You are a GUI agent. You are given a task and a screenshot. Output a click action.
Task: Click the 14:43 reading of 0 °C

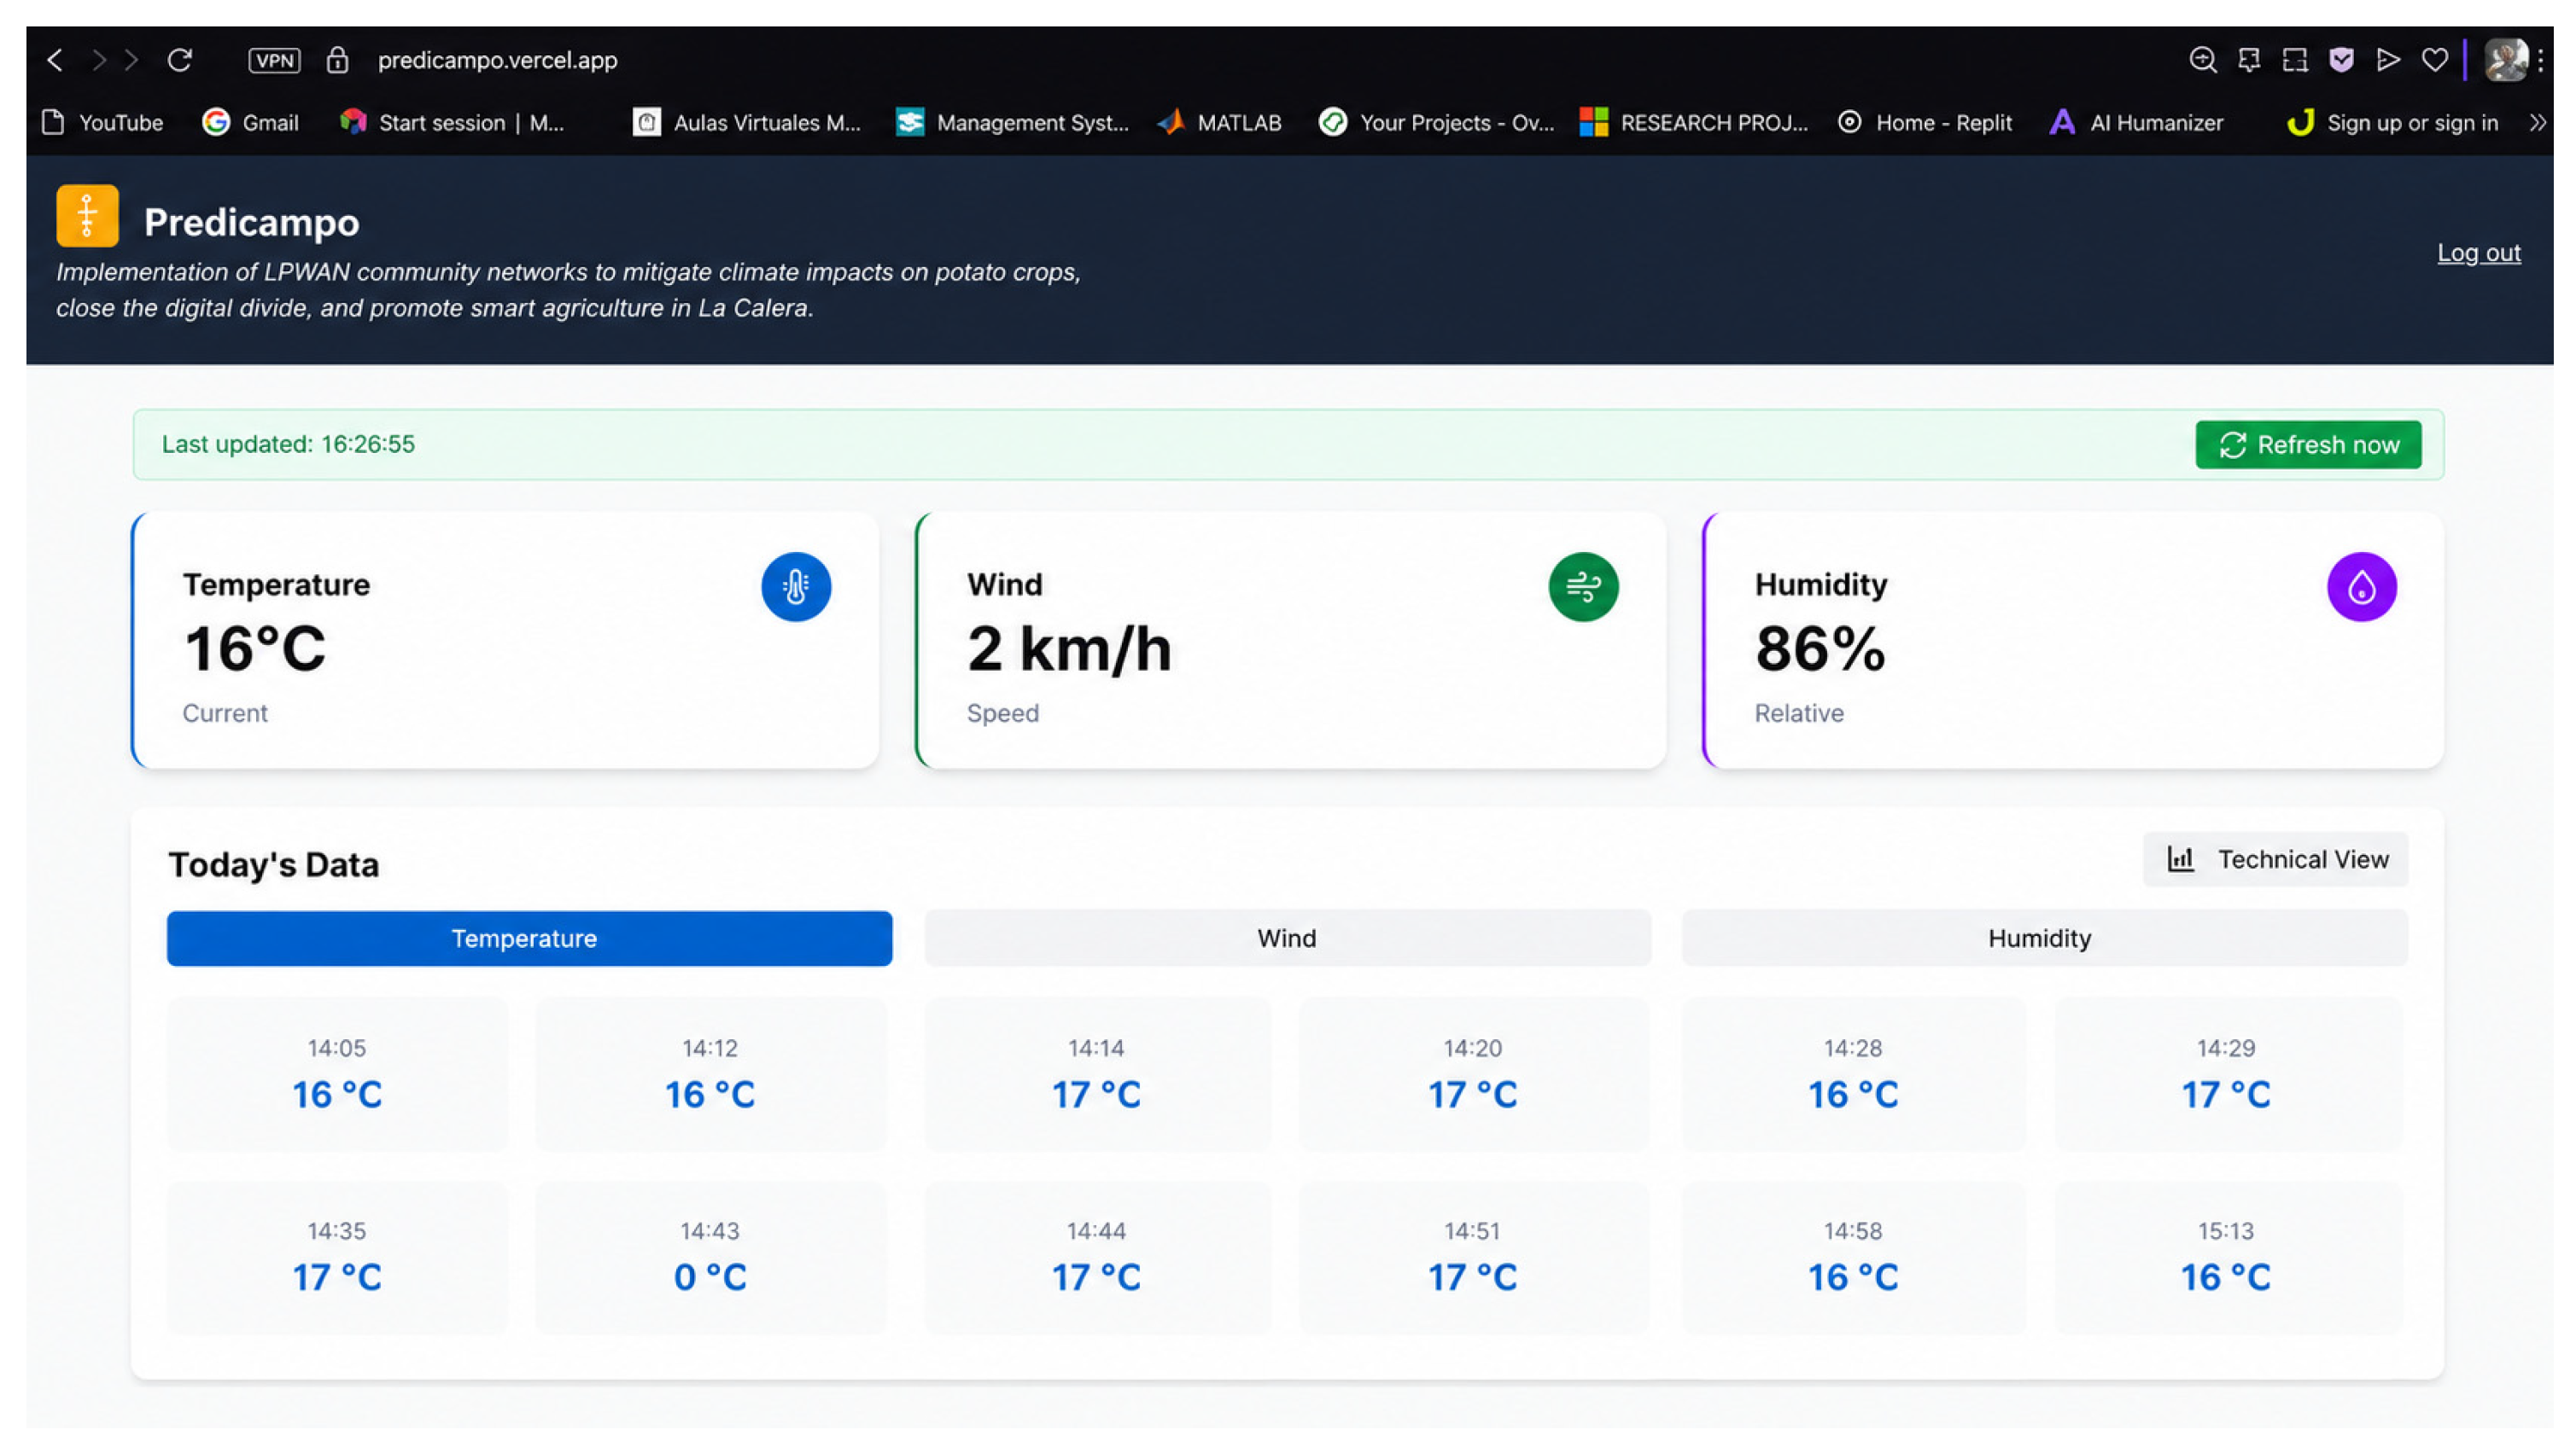pyautogui.click(x=710, y=1257)
